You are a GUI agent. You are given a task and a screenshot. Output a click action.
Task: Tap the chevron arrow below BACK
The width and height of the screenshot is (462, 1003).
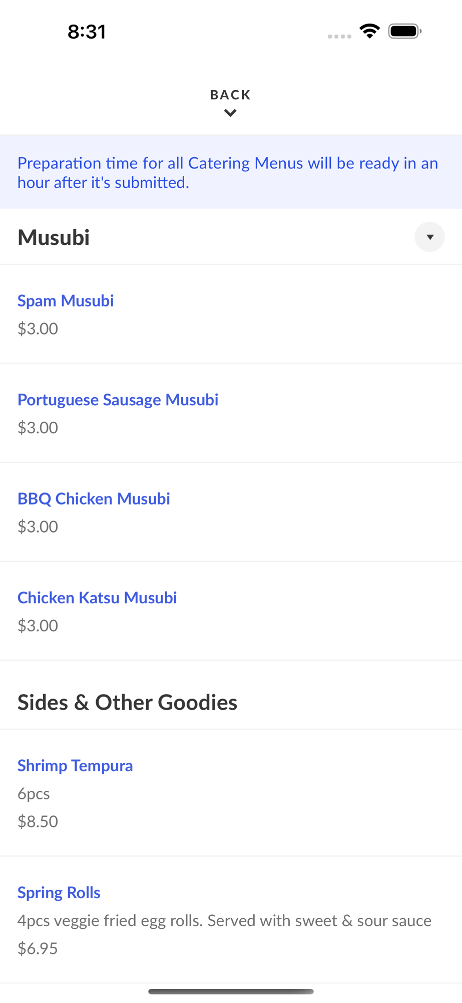[230, 113]
